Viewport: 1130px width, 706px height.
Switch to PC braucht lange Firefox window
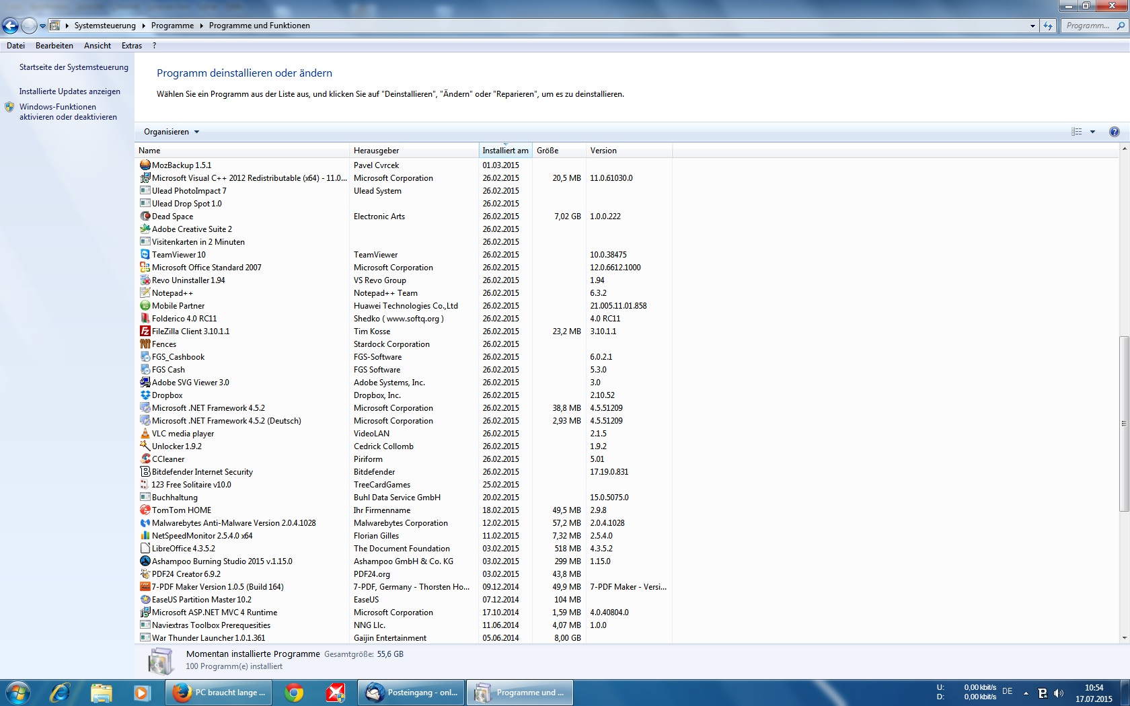pos(219,693)
